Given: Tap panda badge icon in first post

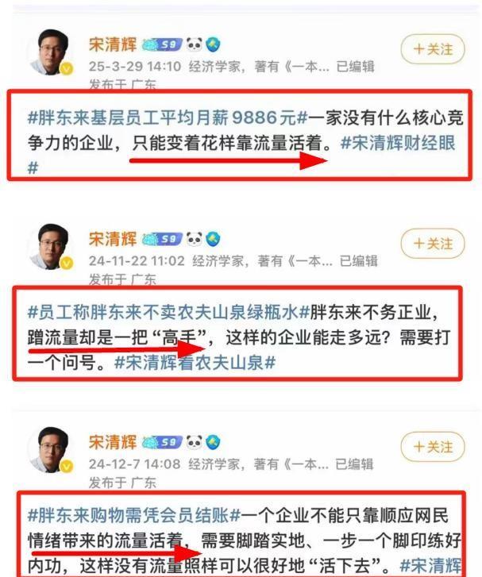Looking at the screenshot, I should point(194,44).
